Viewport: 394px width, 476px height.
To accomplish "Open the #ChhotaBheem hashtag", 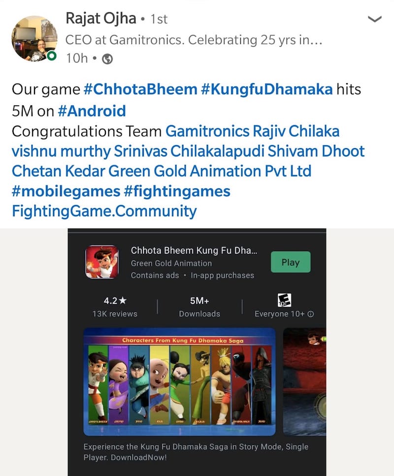I will pos(140,90).
